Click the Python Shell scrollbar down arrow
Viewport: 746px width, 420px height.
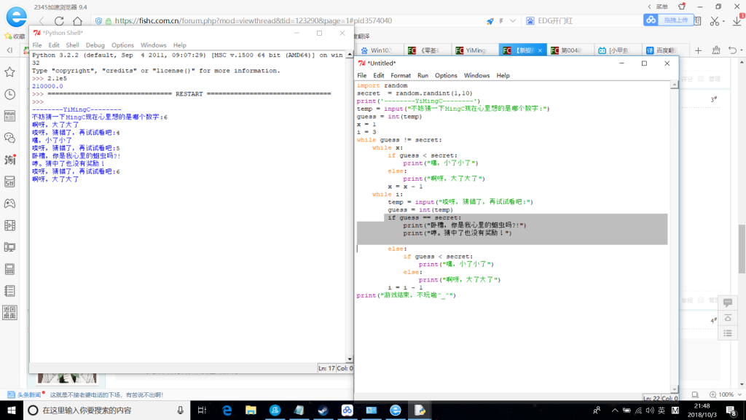click(x=350, y=359)
